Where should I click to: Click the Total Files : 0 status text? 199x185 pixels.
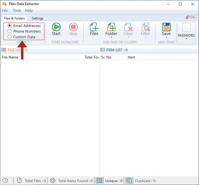(35, 181)
